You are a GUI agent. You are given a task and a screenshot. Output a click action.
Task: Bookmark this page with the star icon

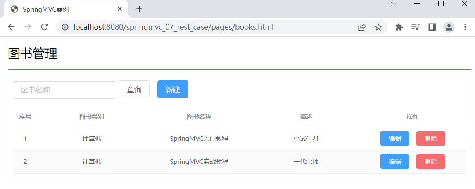tap(378, 27)
